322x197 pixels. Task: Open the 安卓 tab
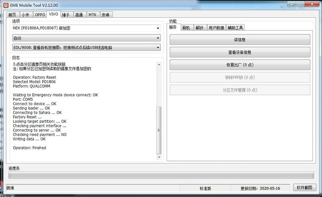pos(106,15)
